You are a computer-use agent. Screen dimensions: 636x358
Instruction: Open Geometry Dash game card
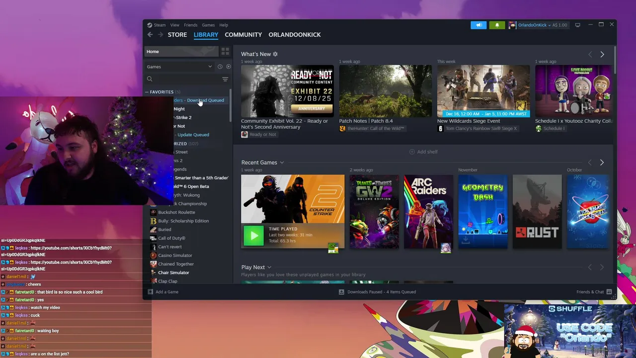[482, 211]
